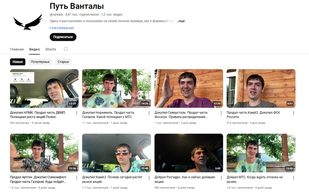309x195 pixels.
Task: Play the 13:50 video thumbnail
Action: click(x=261, y=153)
